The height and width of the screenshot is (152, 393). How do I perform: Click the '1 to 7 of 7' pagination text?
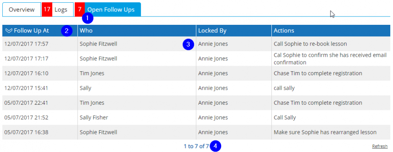[196, 146]
